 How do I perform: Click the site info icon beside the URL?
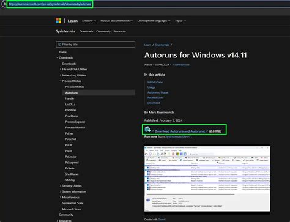[4, 4]
